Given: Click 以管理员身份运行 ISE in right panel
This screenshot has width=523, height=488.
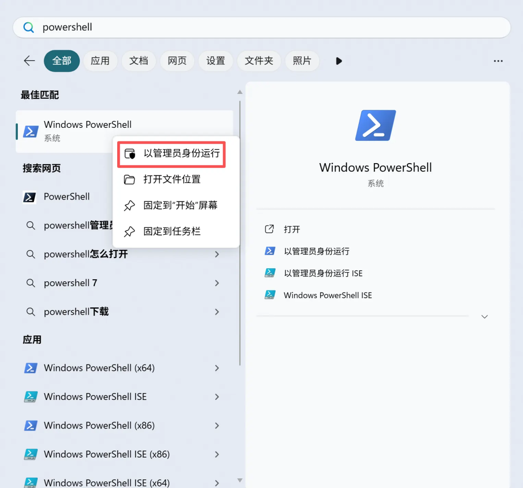Looking at the screenshot, I should point(323,274).
